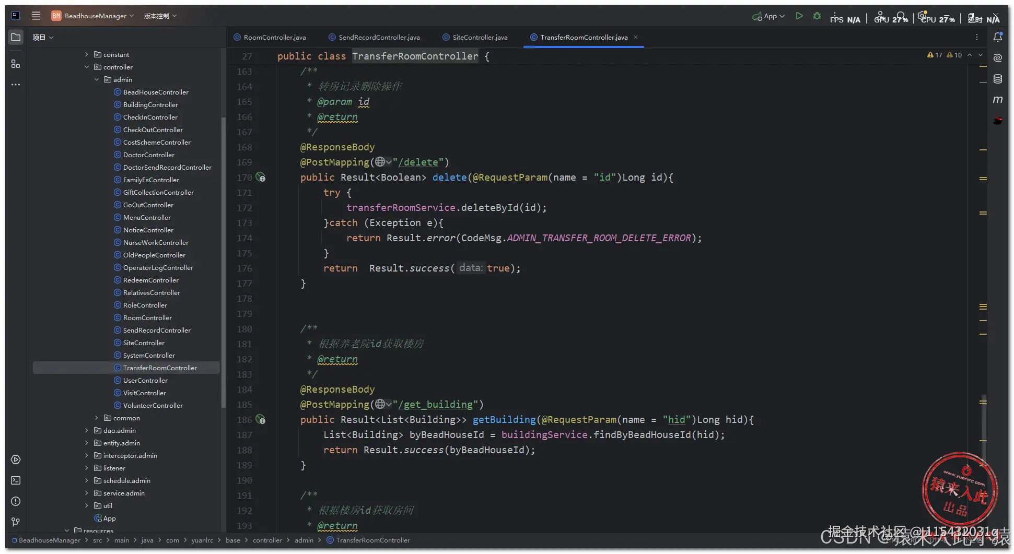
Task: Open the BeadhouseManager project dropdown
Action: click(x=92, y=16)
